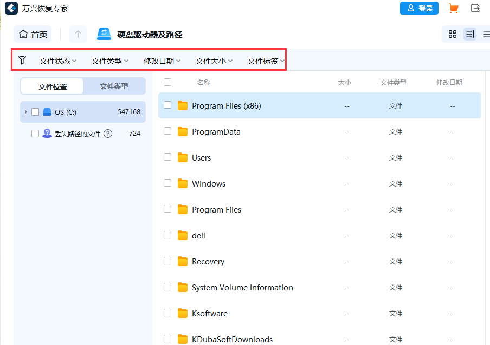Check the Windows folder checkbox
Screen dimensions: 490x345
click(x=167, y=183)
